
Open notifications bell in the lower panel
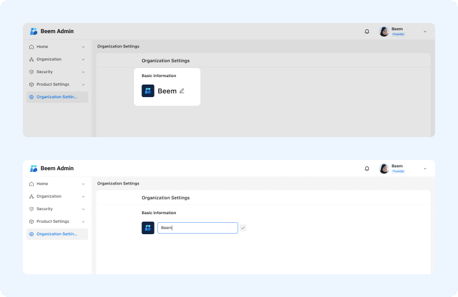[x=367, y=168]
